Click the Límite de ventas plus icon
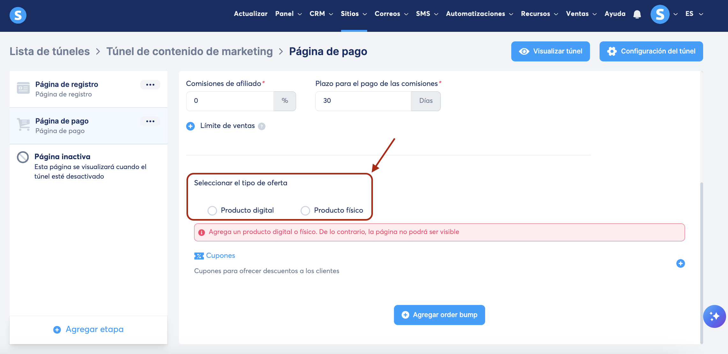The height and width of the screenshot is (354, 728). pyautogui.click(x=190, y=126)
